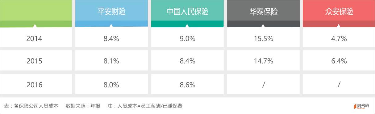Click the 8.6% cell in 2016 row
Image resolution: width=375 pixels, height=114 pixels.
[187, 85]
